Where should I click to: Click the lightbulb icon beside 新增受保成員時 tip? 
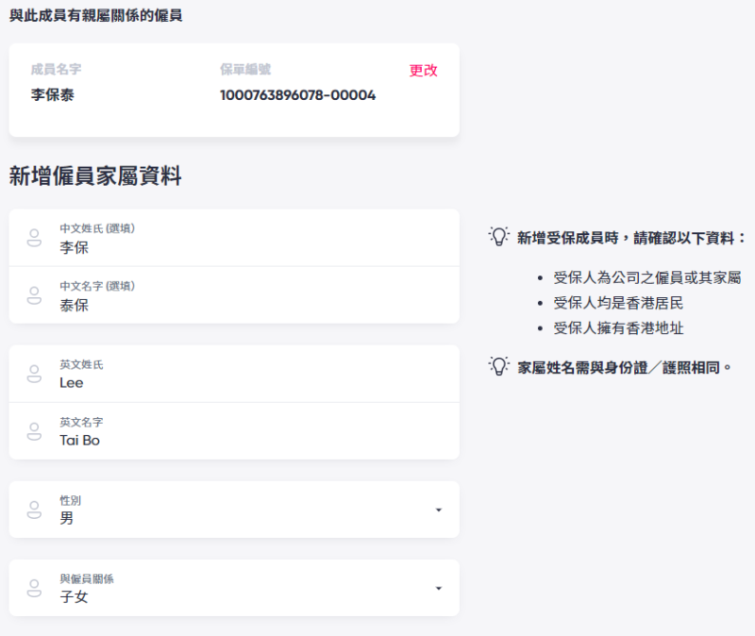coord(498,237)
